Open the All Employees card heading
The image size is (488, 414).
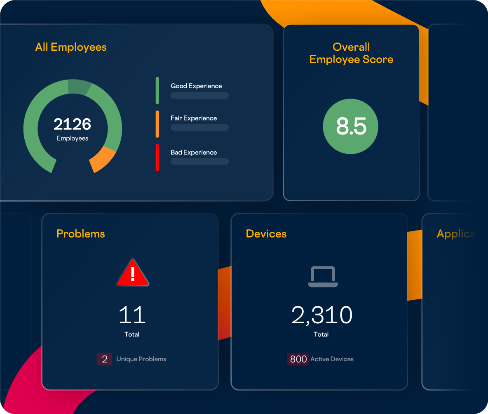click(x=71, y=47)
